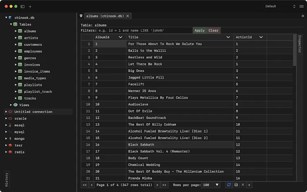Open the Inspector side panel

click(300, 44)
